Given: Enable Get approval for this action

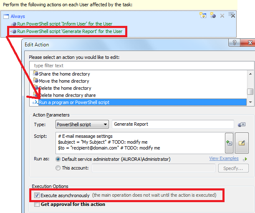Looking at the screenshot, I should [36, 204].
